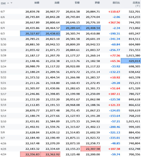Click the 高値 column header
141x157 pixels.
coord(57,3)
